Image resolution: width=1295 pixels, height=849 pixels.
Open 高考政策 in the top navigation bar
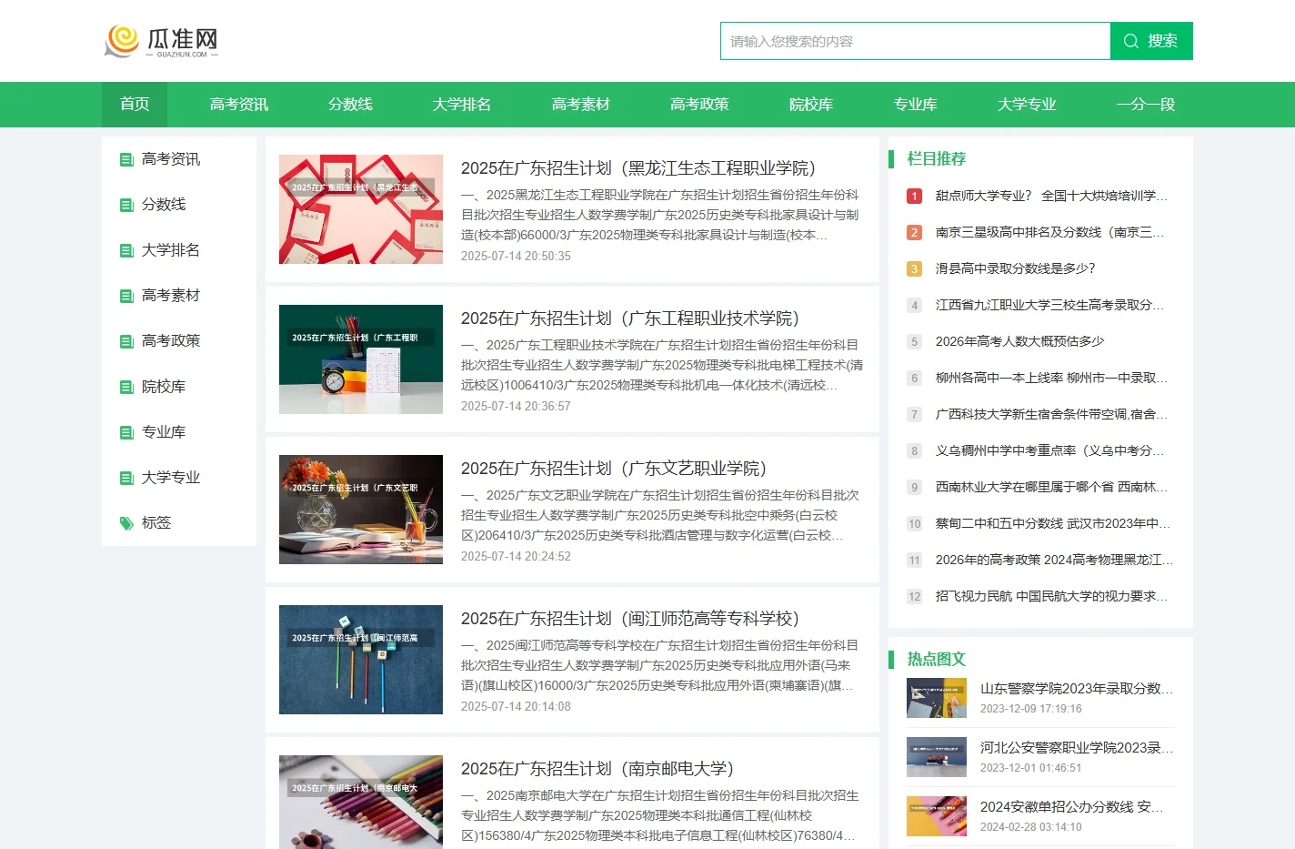[x=699, y=105]
